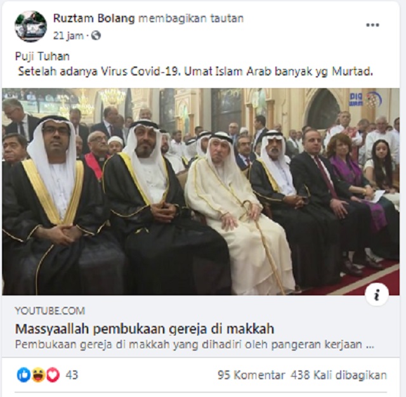Click the 'Setelah adanya Virus Covid-19' post text
Viewport: 406px width, 397px height.
[x=100, y=72]
